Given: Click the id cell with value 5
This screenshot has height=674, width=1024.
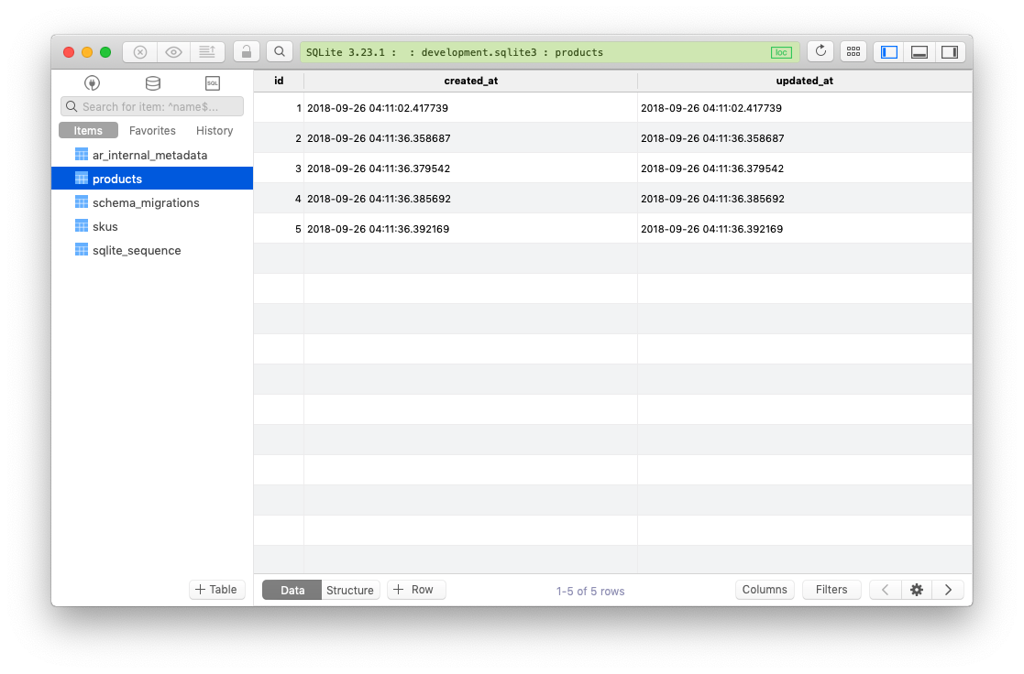Looking at the screenshot, I should click(279, 228).
